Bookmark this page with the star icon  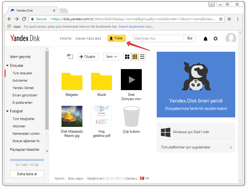221,19
